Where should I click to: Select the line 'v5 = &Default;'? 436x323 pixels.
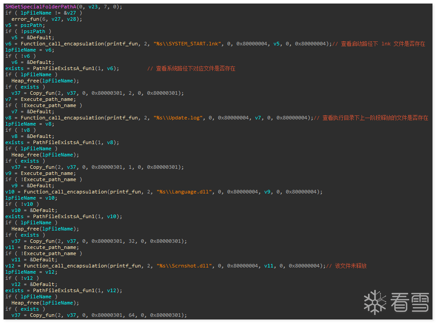pos(33,37)
